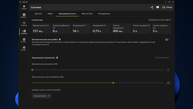Viewport: 193px width, 109px height.
Task: Maximize the NVIDIA window
Action: point(169,2)
